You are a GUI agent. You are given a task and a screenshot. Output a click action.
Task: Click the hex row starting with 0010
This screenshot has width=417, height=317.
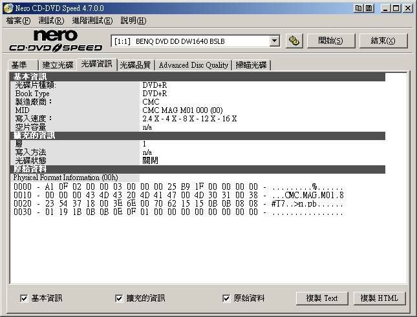tap(178, 196)
